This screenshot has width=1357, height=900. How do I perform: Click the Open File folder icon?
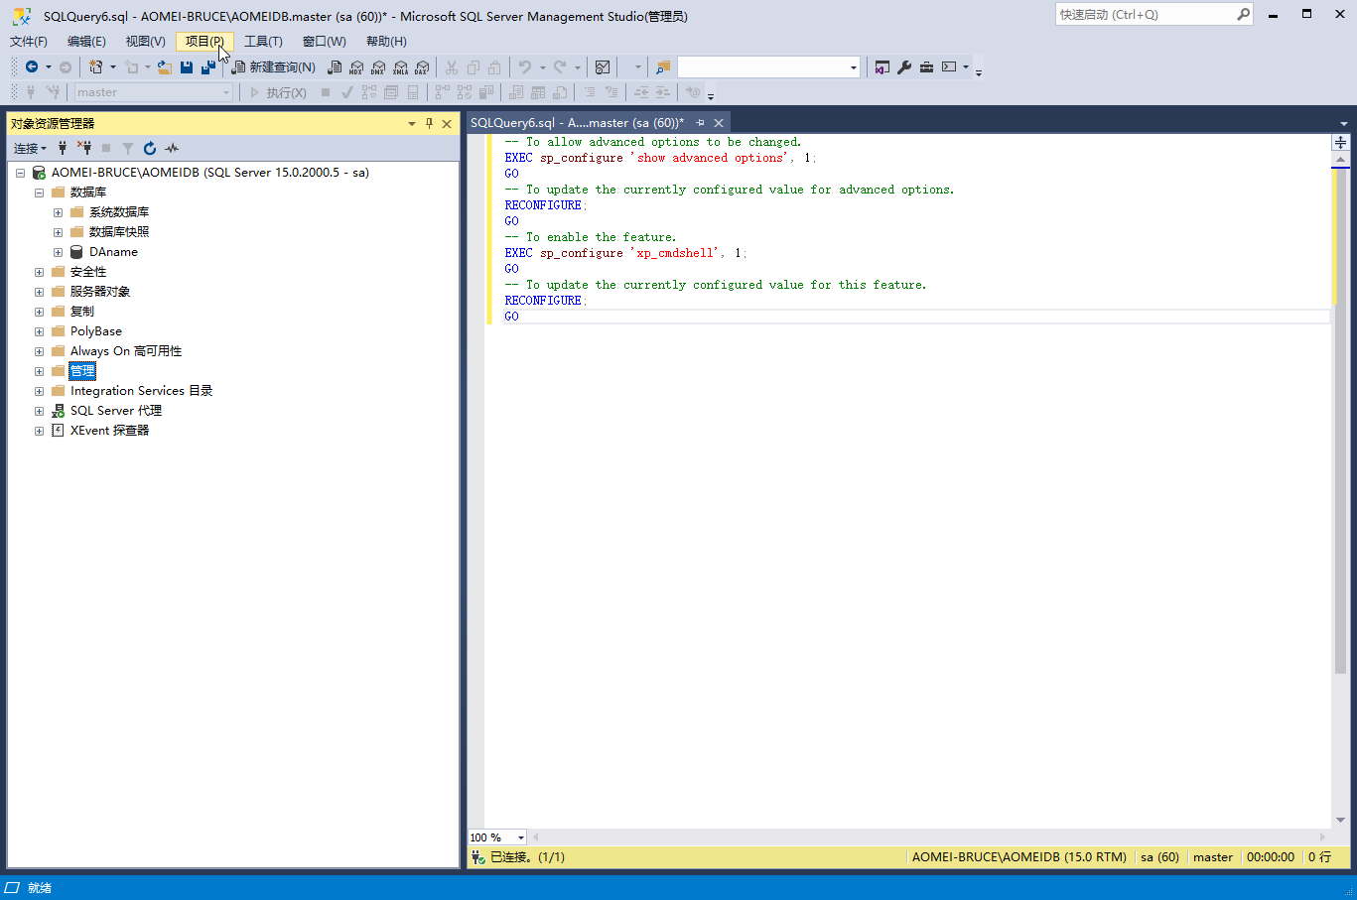(x=165, y=67)
